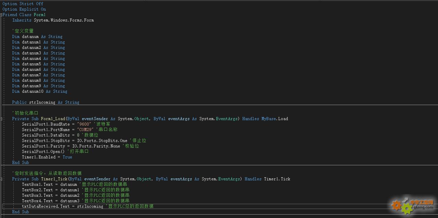Click the Timer1_Tick method name
The image size is (438, 218).
54,179
